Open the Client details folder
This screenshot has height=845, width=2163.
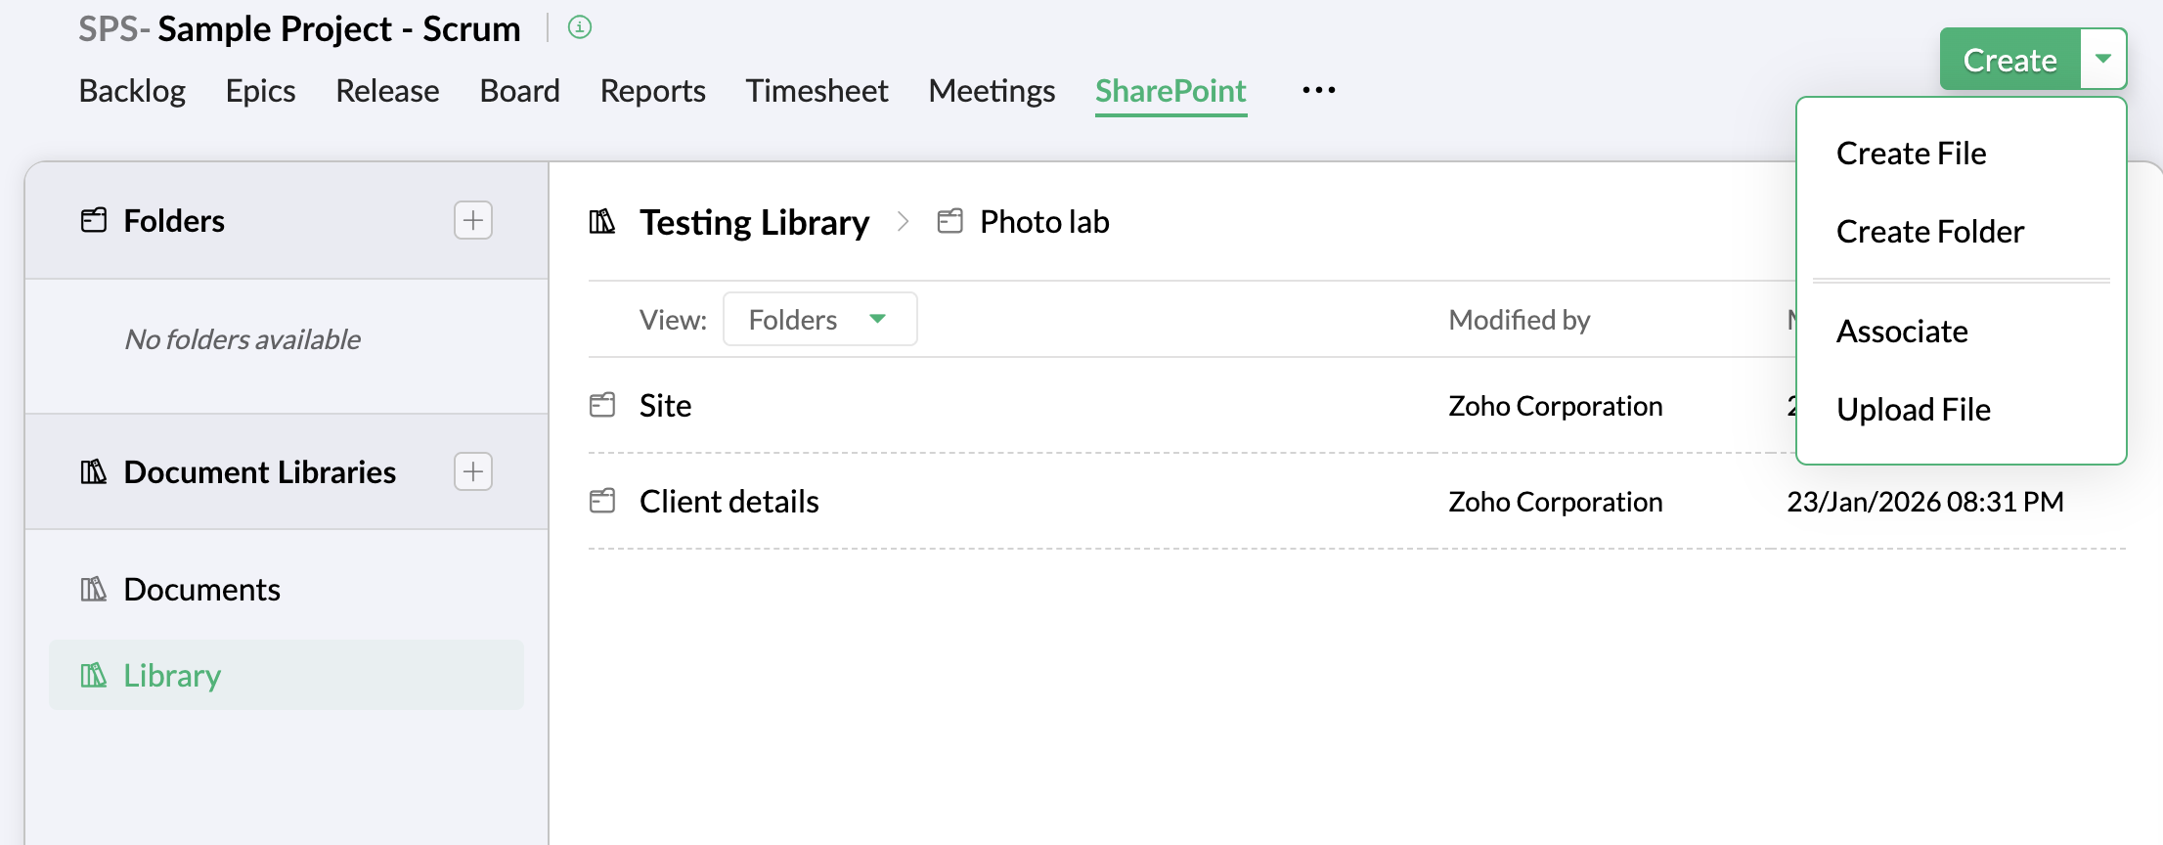728,501
